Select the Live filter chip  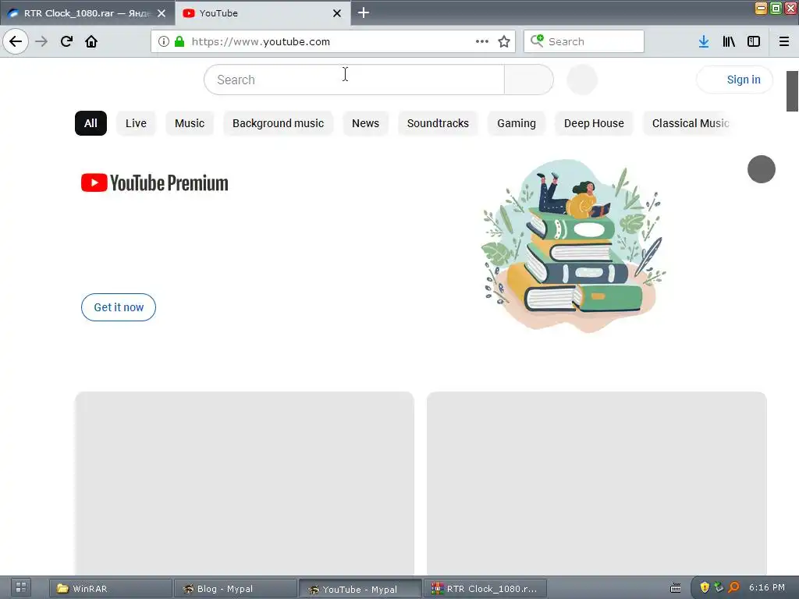point(136,123)
